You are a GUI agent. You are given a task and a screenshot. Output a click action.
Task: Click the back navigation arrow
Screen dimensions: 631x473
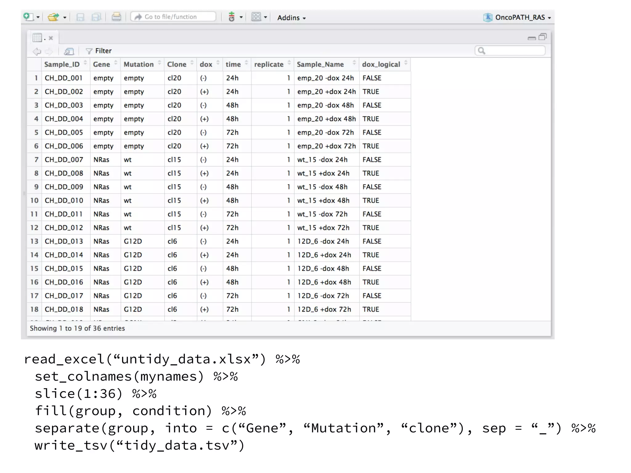coord(37,51)
